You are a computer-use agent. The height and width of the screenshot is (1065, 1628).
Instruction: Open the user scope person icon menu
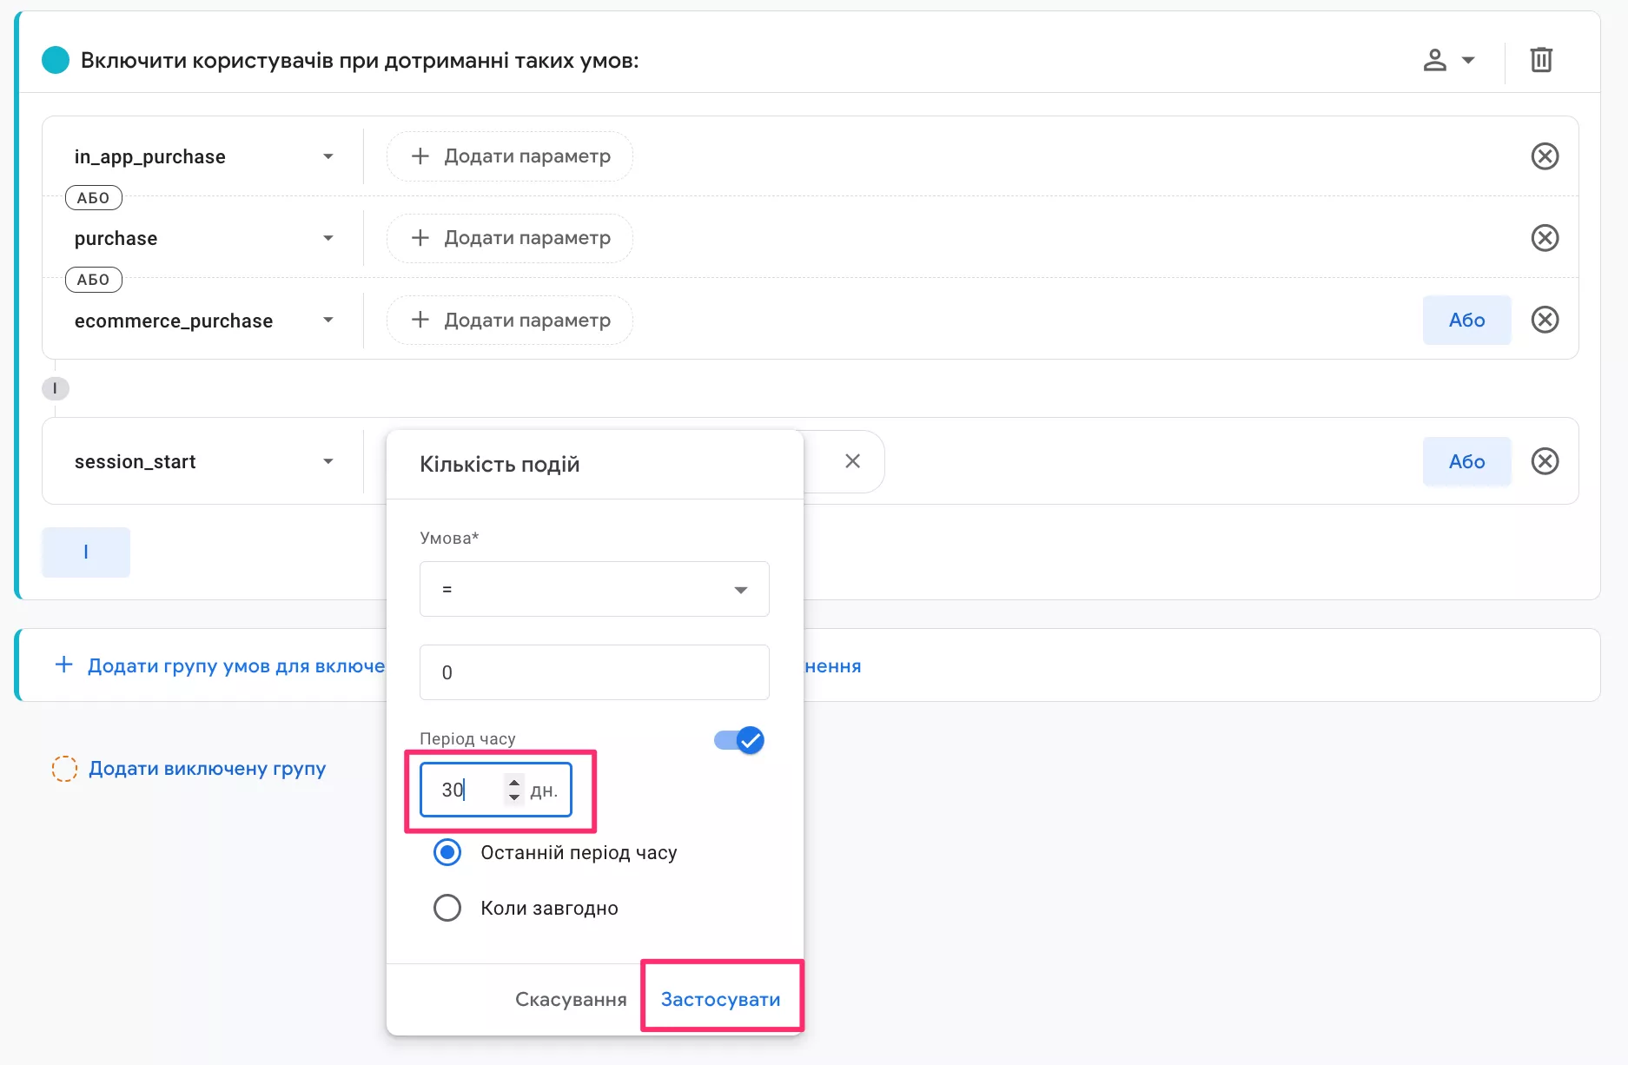click(x=1447, y=60)
